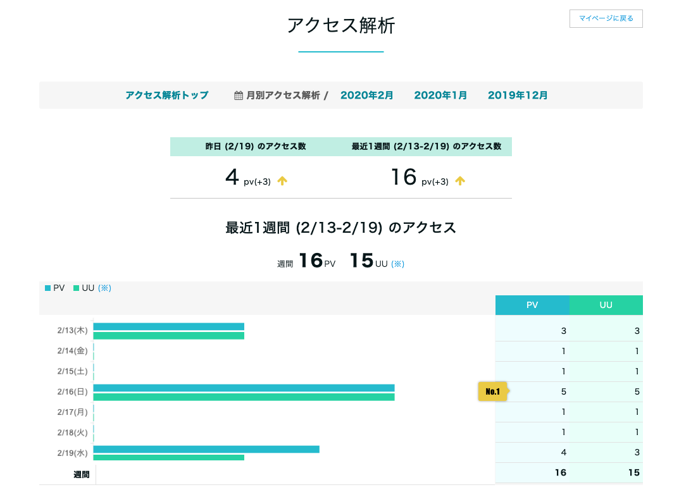Click the calendar icon beside 月別アクセス解析
Viewport: 679px width, 492px height.
237,95
